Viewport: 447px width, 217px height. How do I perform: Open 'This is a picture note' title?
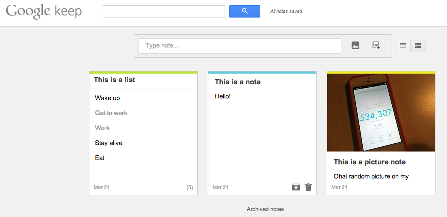(370, 162)
